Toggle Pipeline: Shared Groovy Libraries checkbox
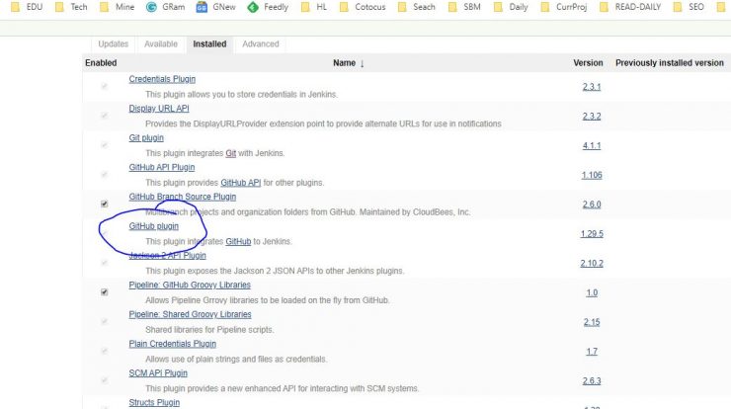The image size is (731, 409). pyautogui.click(x=105, y=321)
